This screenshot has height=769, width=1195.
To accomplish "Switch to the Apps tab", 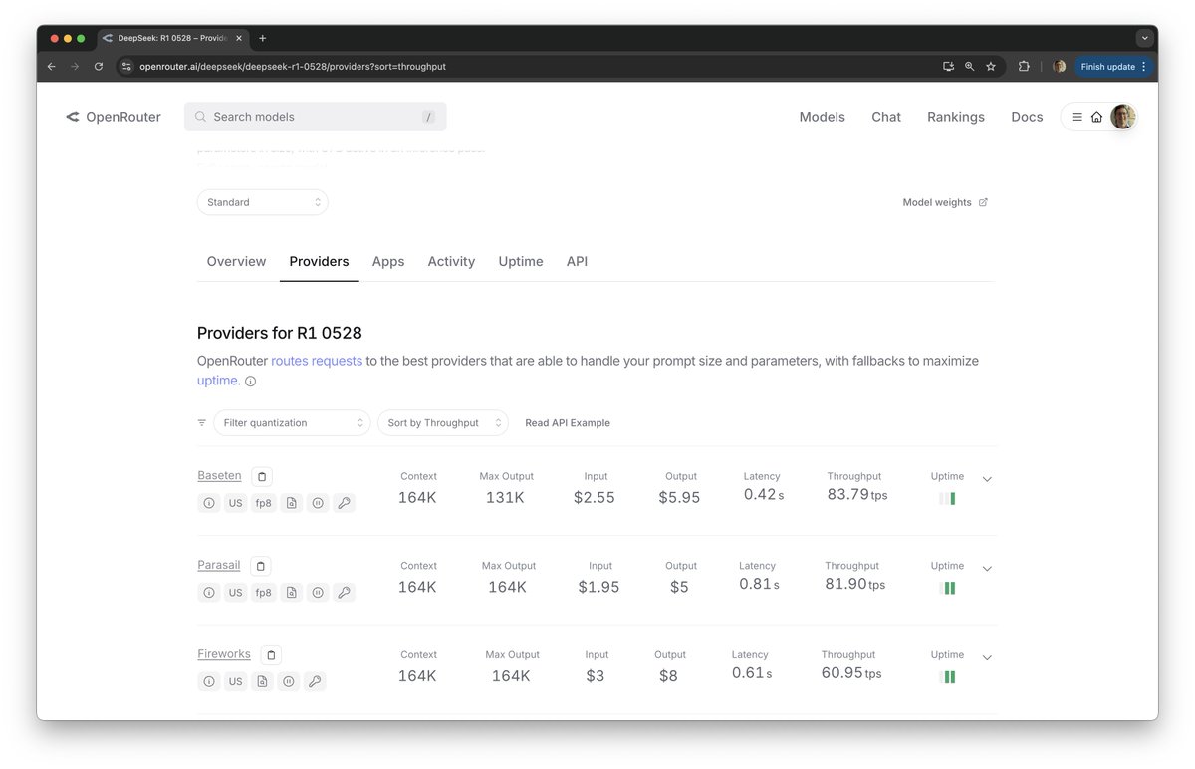I will (x=388, y=261).
